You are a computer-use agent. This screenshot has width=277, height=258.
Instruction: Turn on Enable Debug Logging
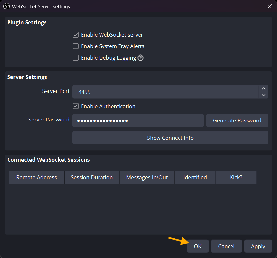pyautogui.click(x=76, y=58)
